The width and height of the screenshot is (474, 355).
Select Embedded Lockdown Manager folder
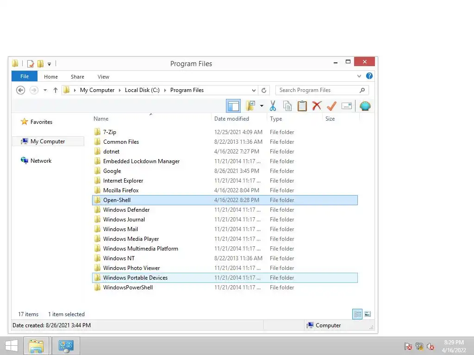pyautogui.click(x=225, y=161)
